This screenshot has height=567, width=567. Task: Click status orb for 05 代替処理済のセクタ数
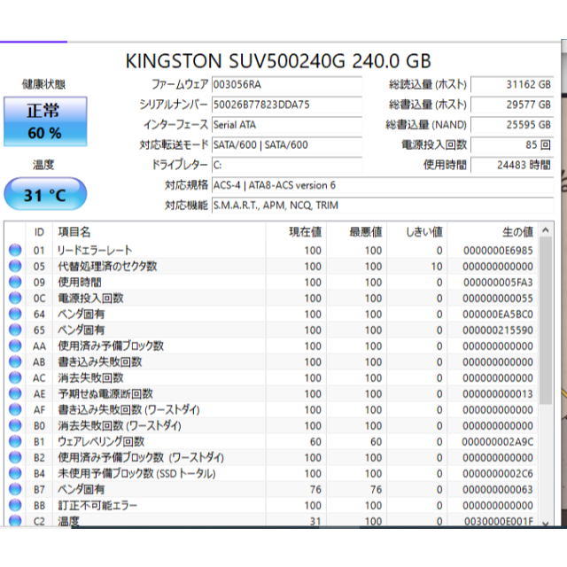click(15, 266)
